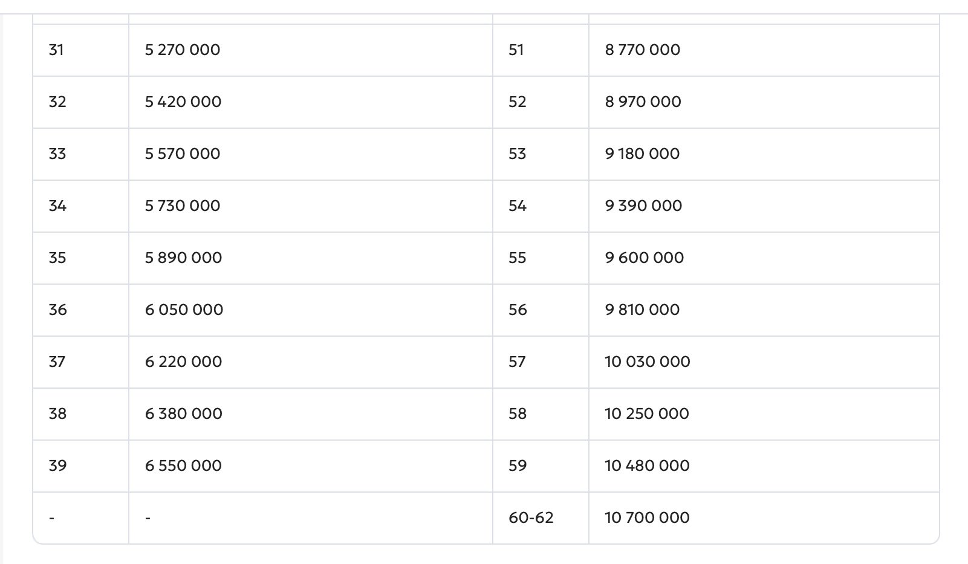Select the row label 34

pos(57,206)
